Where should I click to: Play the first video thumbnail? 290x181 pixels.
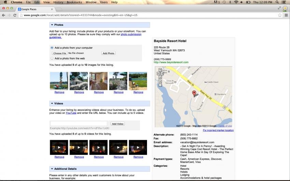click(x=59, y=147)
